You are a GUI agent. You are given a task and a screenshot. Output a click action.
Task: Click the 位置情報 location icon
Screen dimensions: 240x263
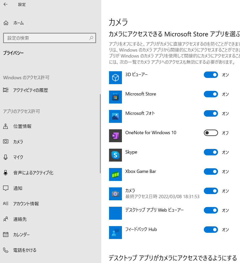(5, 126)
